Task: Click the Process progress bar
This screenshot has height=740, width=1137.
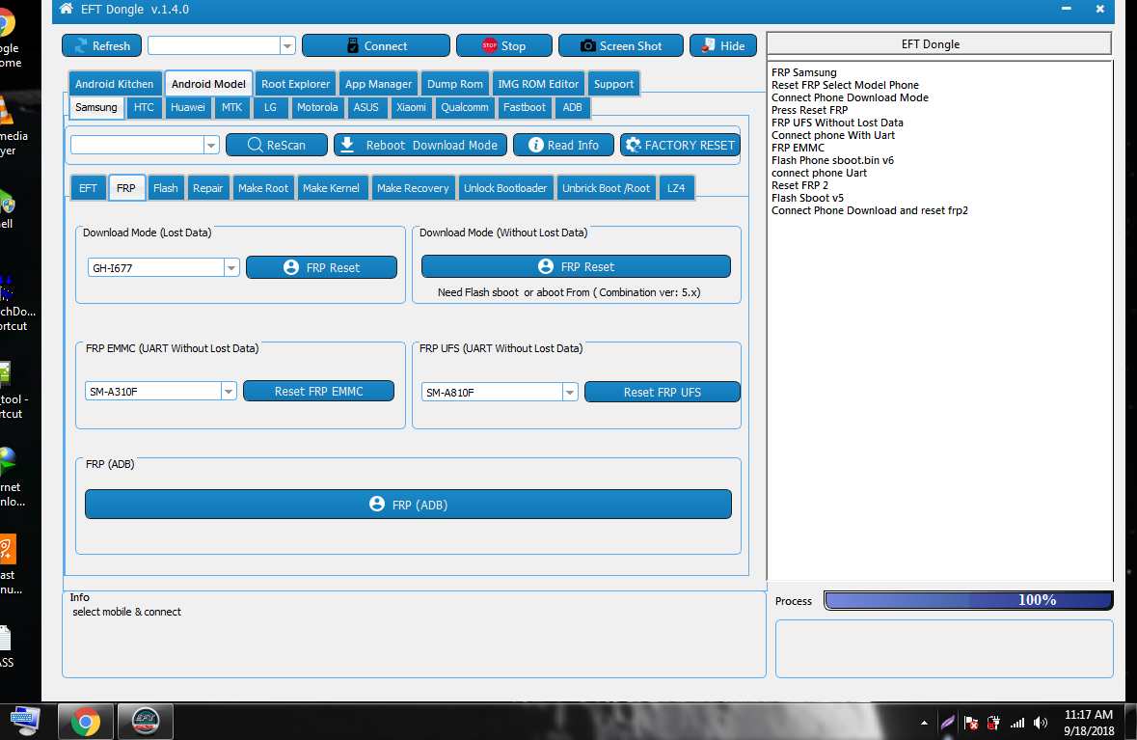Action: click(x=968, y=600)
